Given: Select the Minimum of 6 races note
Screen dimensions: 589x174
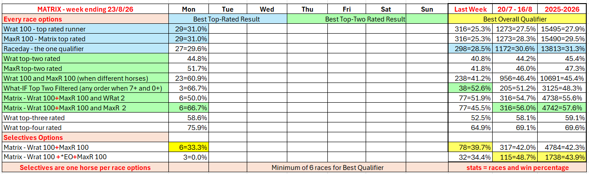Looking at the screenshot, I should click(327, 168).
